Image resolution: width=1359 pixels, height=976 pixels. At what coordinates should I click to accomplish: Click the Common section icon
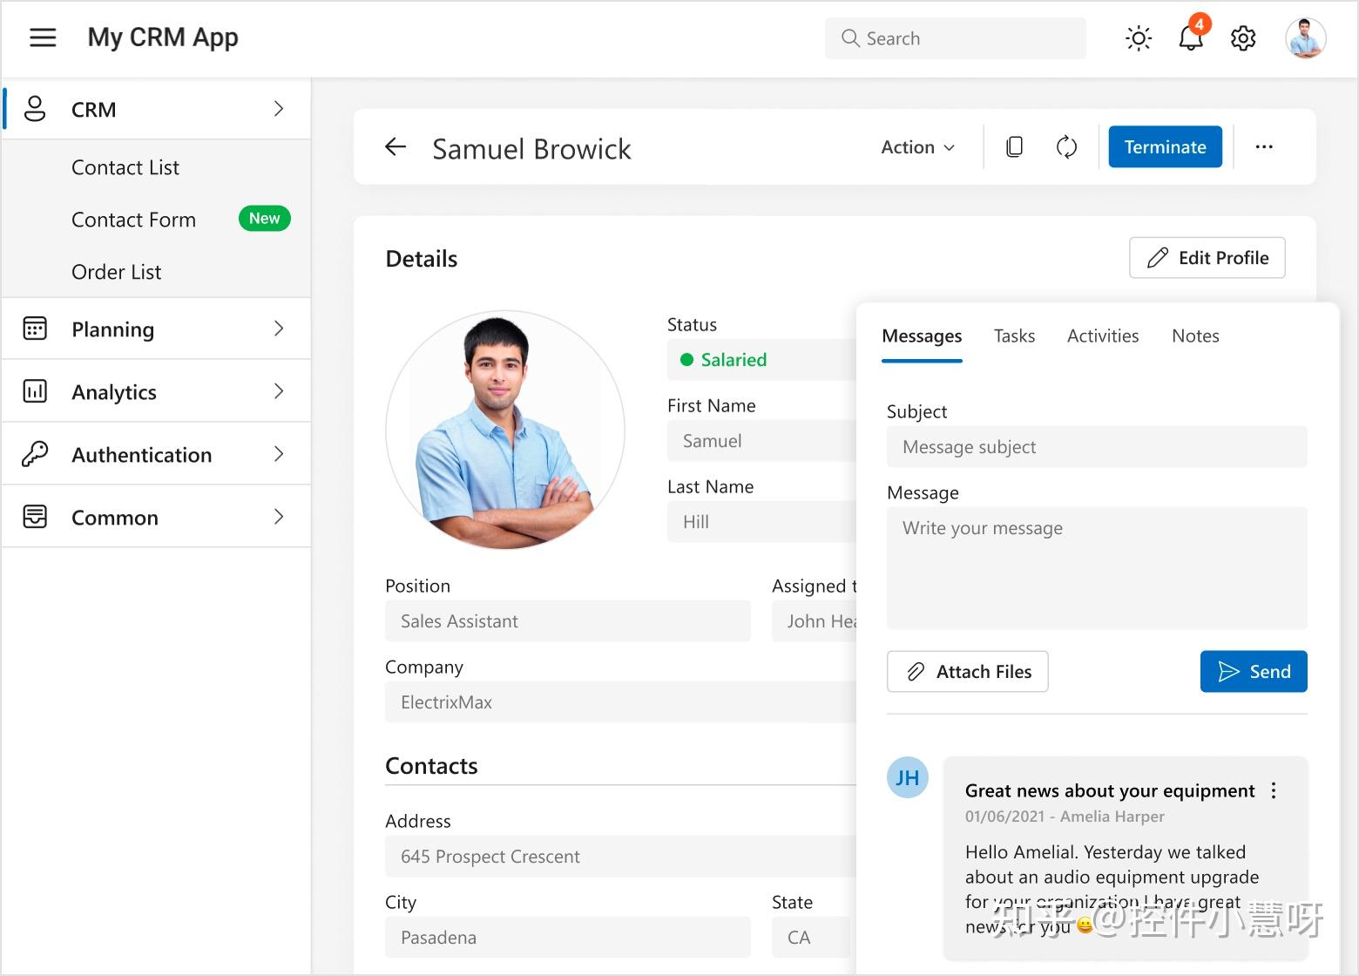pos(35,517)
